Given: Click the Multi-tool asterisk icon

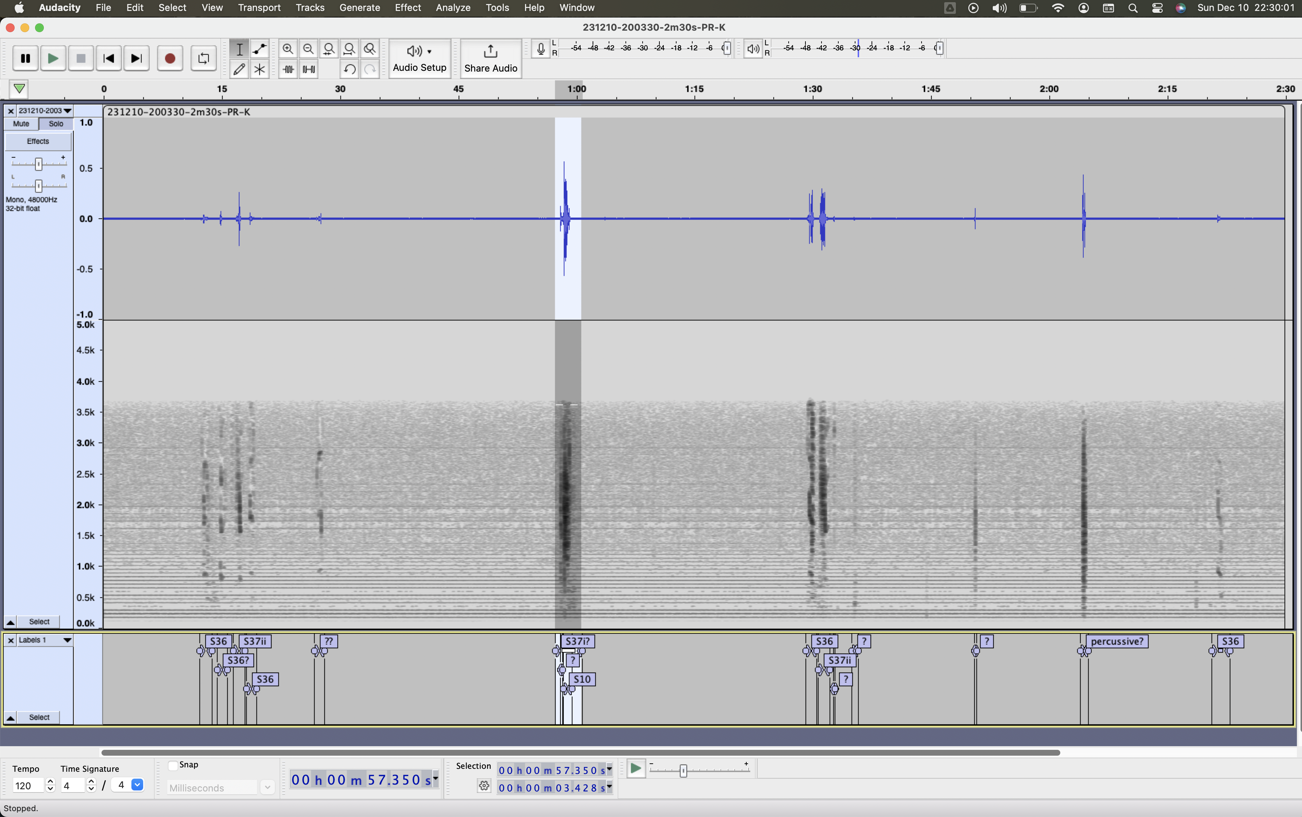Looking at the screenshot, I should pyautogui.click(x=260, y=69).
